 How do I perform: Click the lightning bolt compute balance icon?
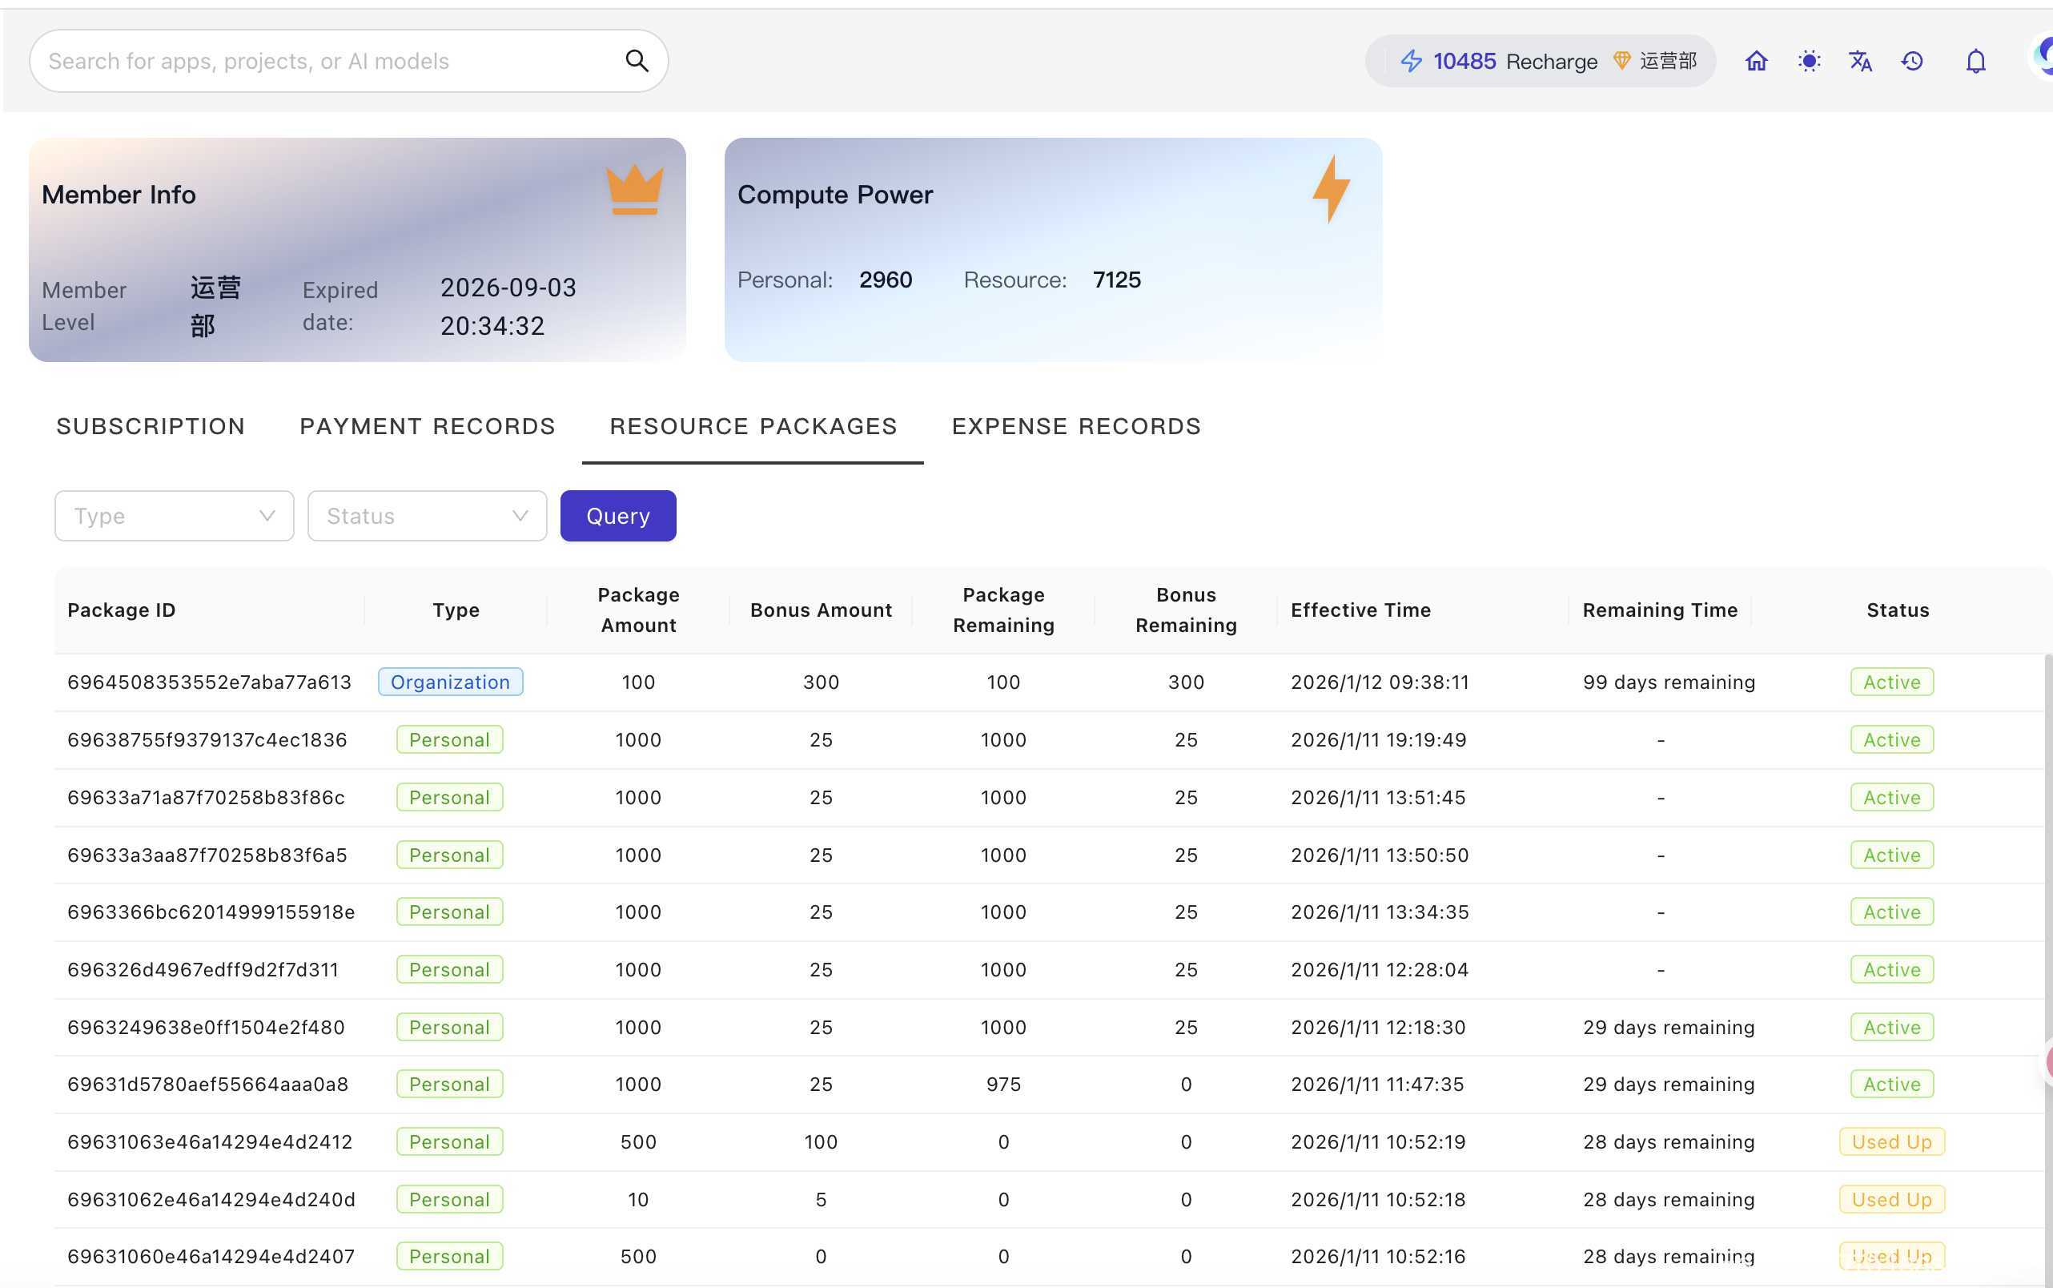[x=1411, y=62]
